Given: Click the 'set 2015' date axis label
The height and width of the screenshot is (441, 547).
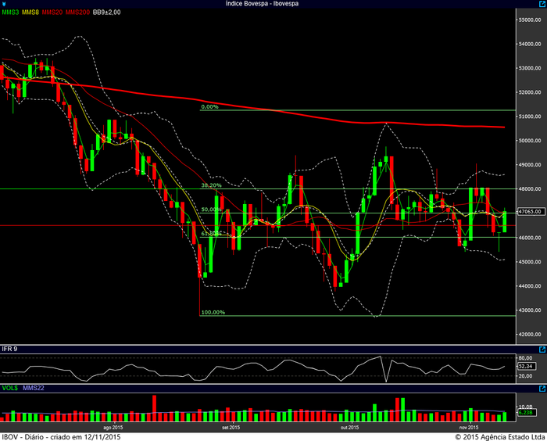Looking at the screenshot, I should [231, 428].
